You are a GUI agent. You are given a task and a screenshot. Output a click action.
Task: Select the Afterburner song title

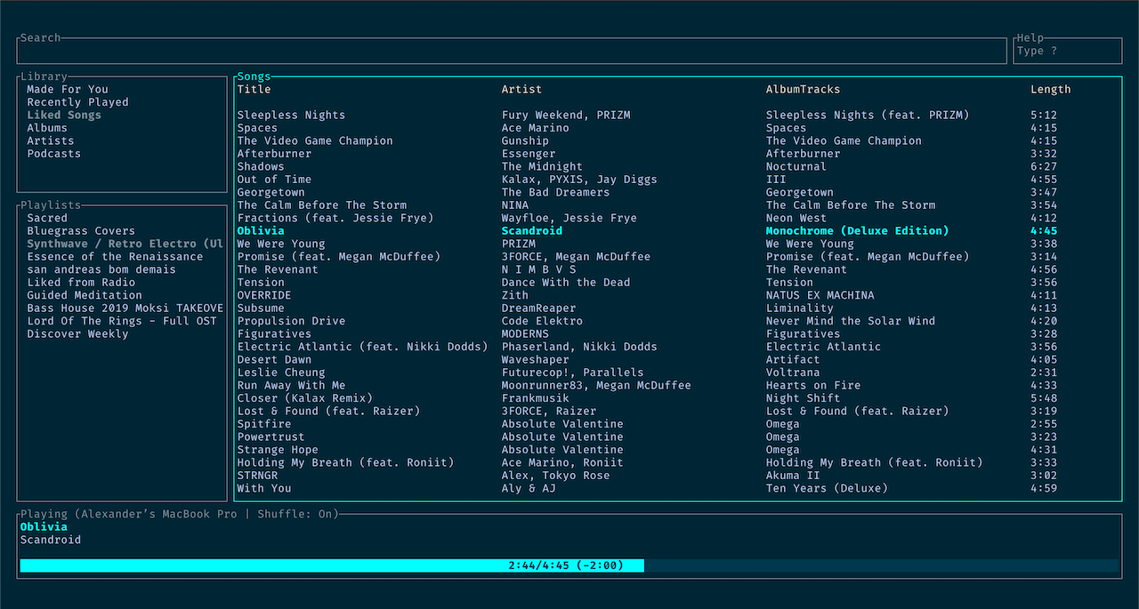click(275, 154)
